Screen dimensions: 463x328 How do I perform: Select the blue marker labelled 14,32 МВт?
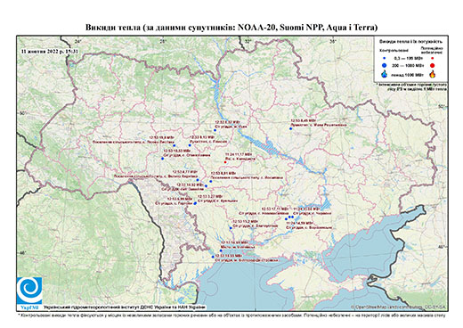[x=206, y=186]
